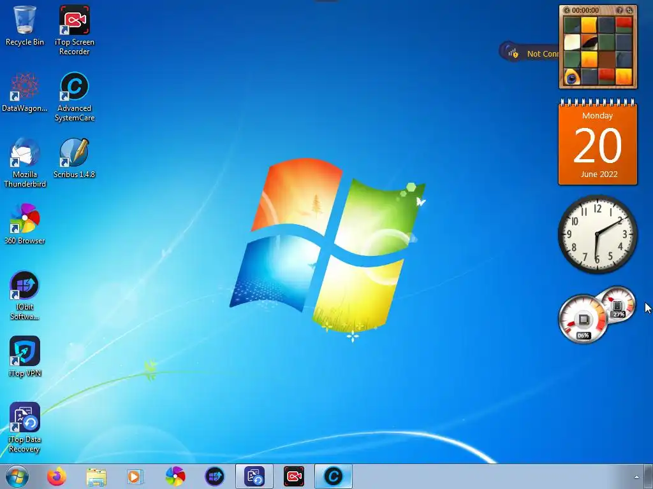Click the puzzle gadget show picture icon
Image resolution: width=653 pixels, height=489 pixels.
[x=620, y=10]
